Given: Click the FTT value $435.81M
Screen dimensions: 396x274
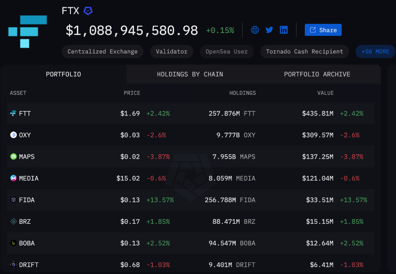Looking at the screenshot, I should pyautogui.click(x=318, y=114).
